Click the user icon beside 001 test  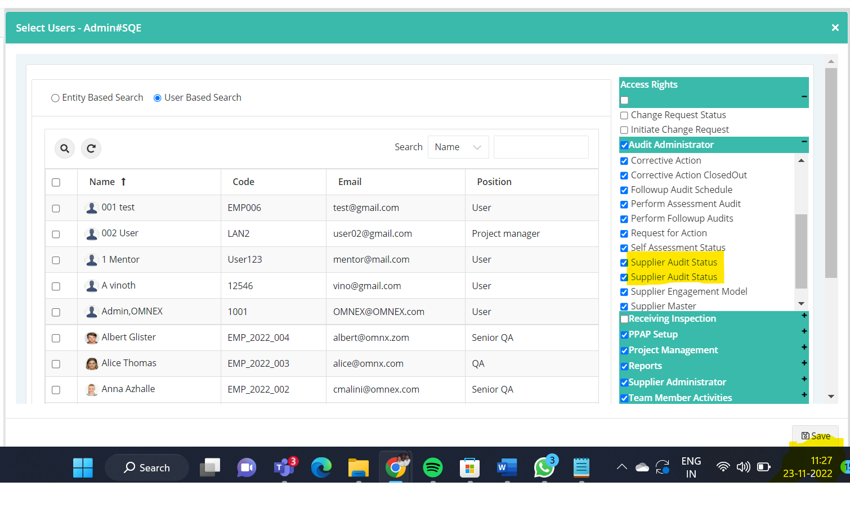tap(92, 208)
